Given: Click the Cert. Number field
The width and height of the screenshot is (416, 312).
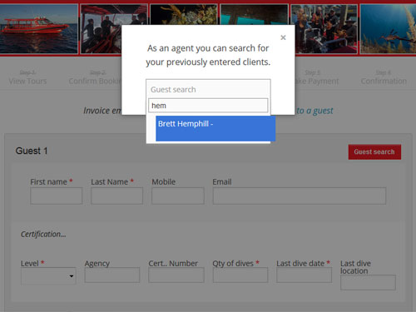Looking at the screenshot, I should click(176, 275).
